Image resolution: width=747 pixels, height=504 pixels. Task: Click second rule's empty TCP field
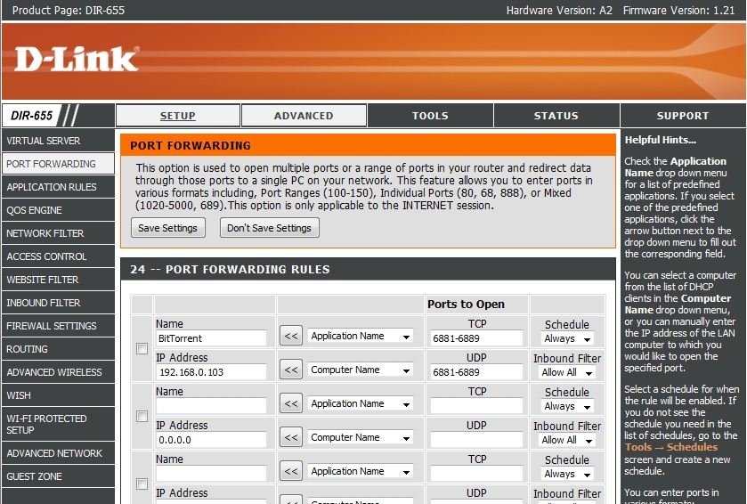pyautogui.click(x=476, y=406)
